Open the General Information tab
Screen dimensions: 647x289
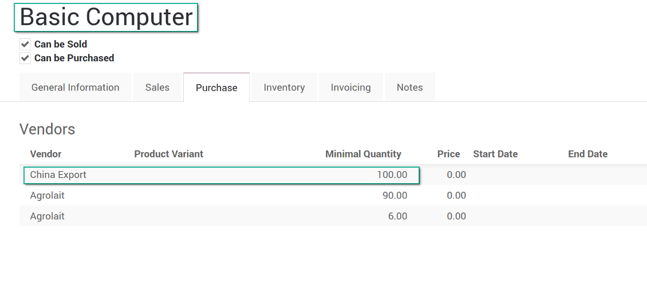(76, 88)
